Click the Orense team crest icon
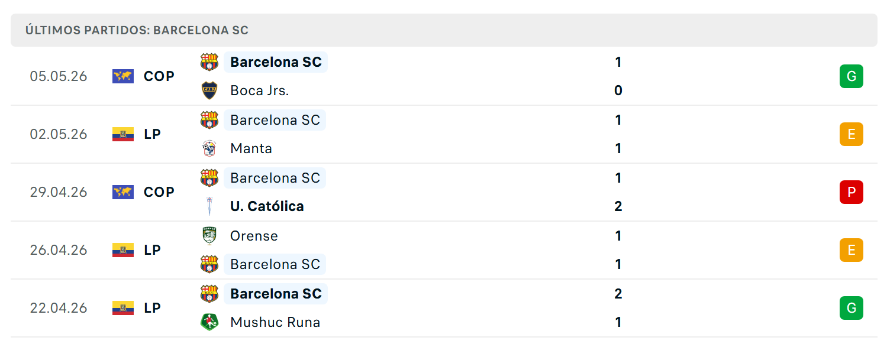The image size is (887, 347). coord(209,236)
